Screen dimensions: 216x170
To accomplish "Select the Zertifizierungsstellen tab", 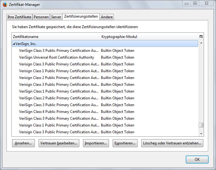I will [x=81, y=17].
